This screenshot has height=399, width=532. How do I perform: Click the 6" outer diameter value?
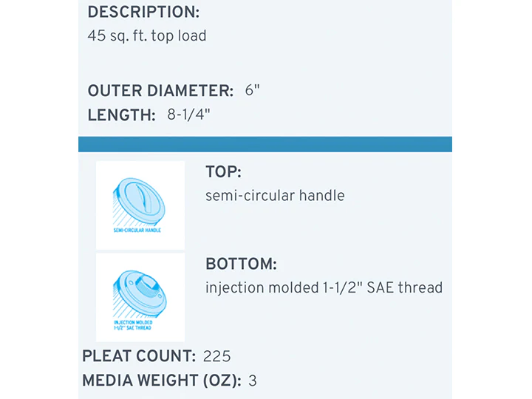coord(252,90)
